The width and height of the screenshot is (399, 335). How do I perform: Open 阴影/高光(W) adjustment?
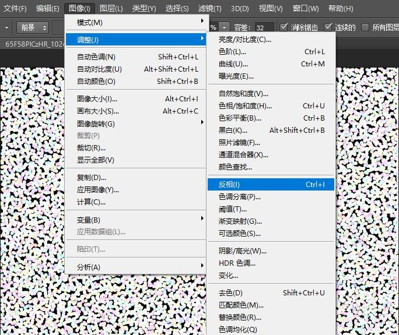271,251
